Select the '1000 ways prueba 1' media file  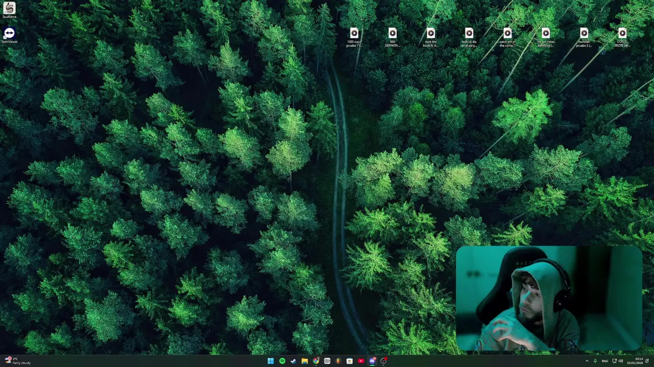click(354, 38)
